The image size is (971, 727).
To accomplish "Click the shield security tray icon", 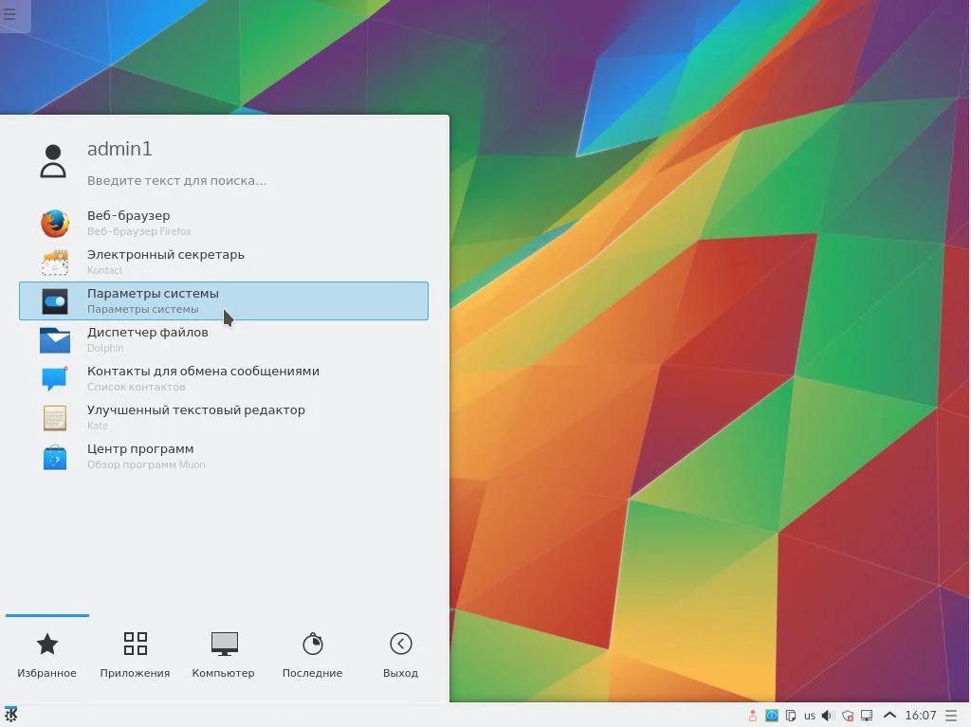I will 848,716.
